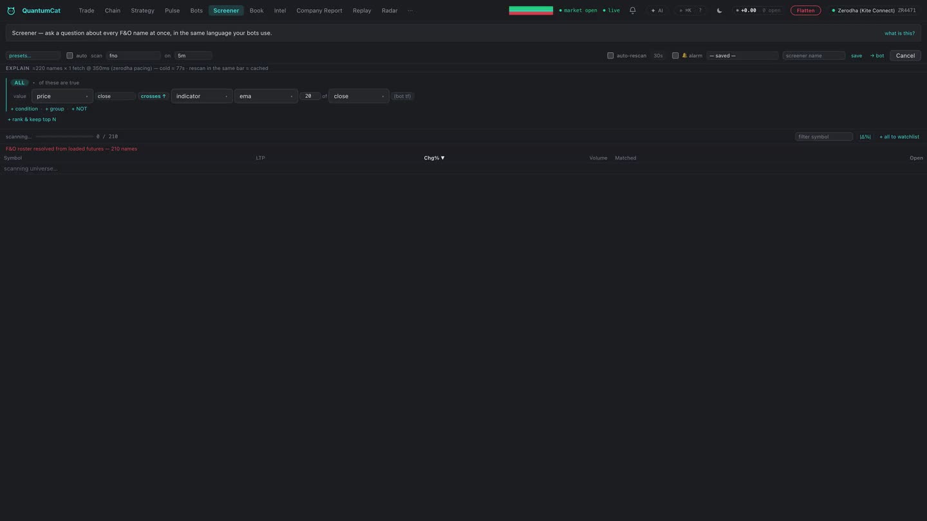Add a new condition
The width and height of the screenshot is (927, 521).
point(24,109)
